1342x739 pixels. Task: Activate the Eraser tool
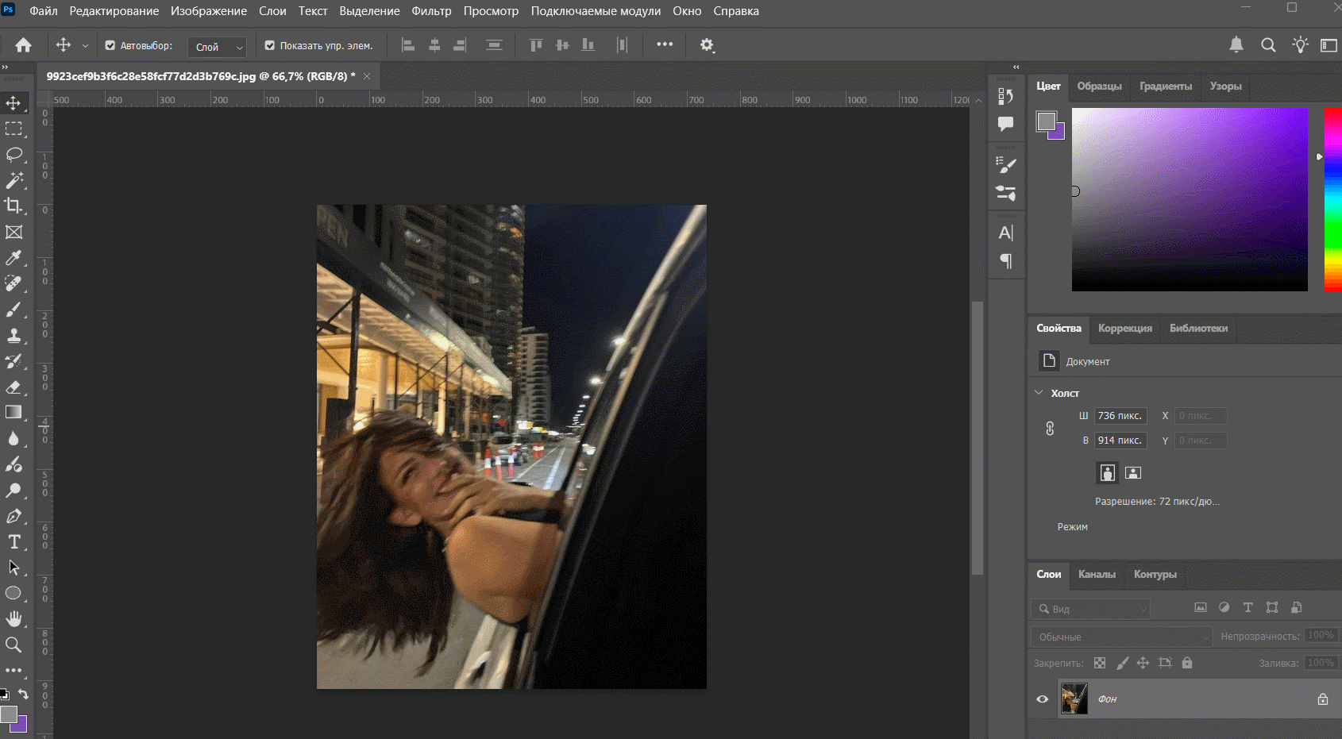point(13,387)
